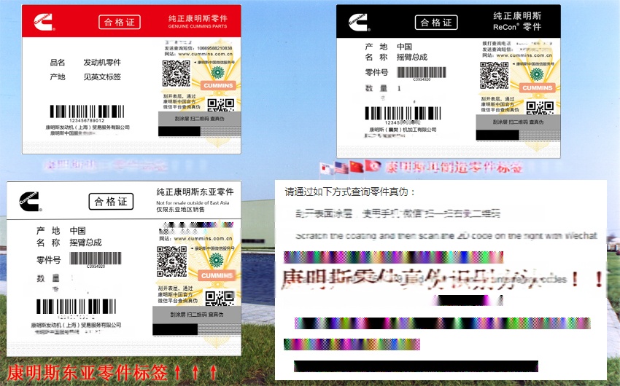Click the small QR code on the East Asia label

(x=220, y=299)
